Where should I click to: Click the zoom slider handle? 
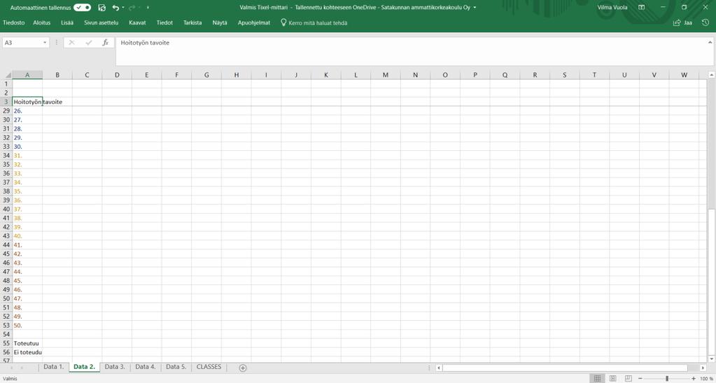click(x=667, y=378)
